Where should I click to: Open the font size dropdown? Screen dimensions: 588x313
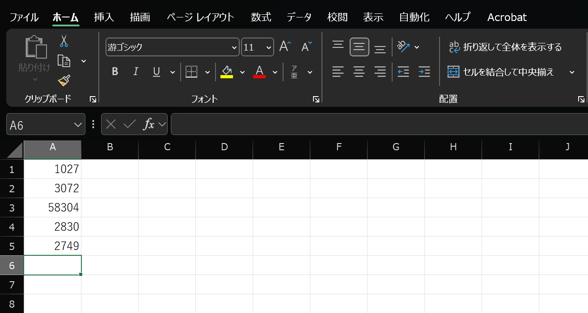click(x=268, y=47)
